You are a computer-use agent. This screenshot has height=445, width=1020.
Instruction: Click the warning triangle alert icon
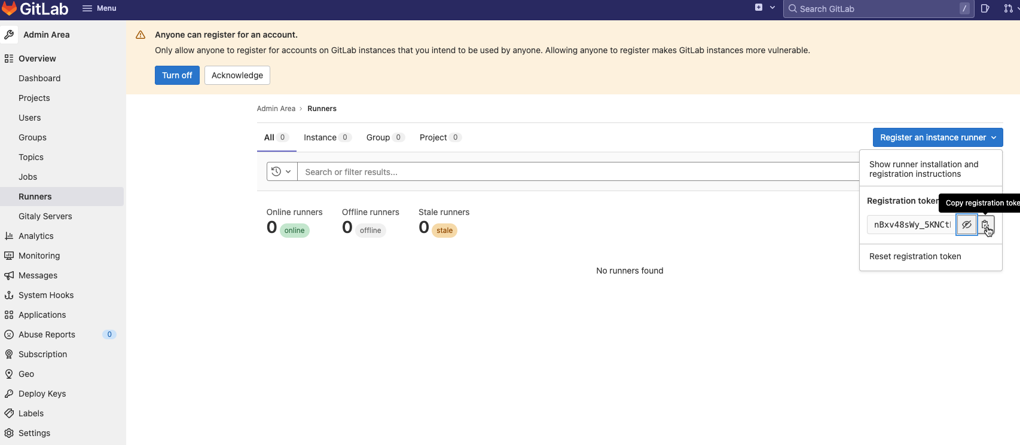coord(141,35)
